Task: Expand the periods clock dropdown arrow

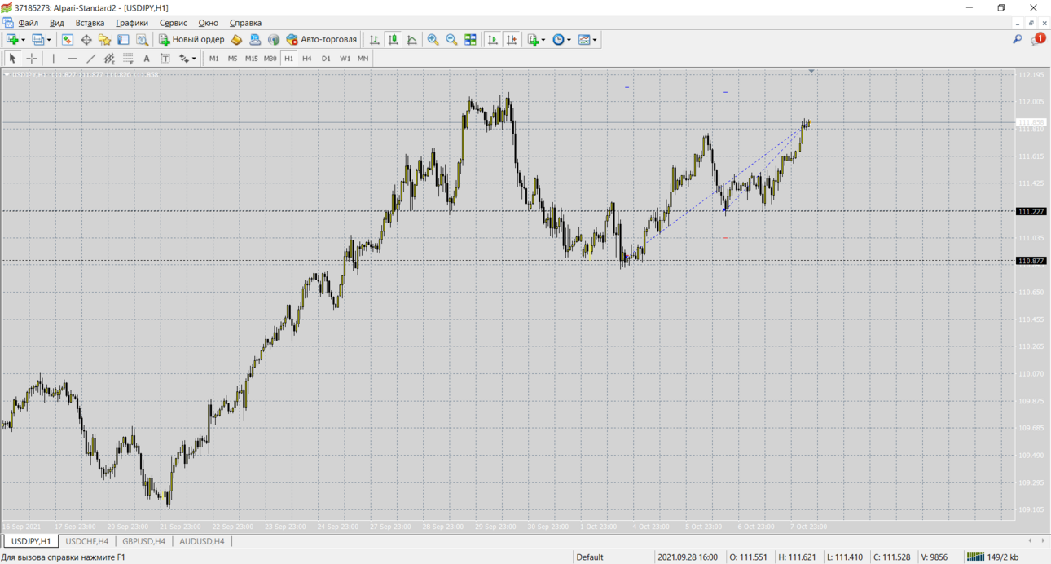Action: [569, 40]
